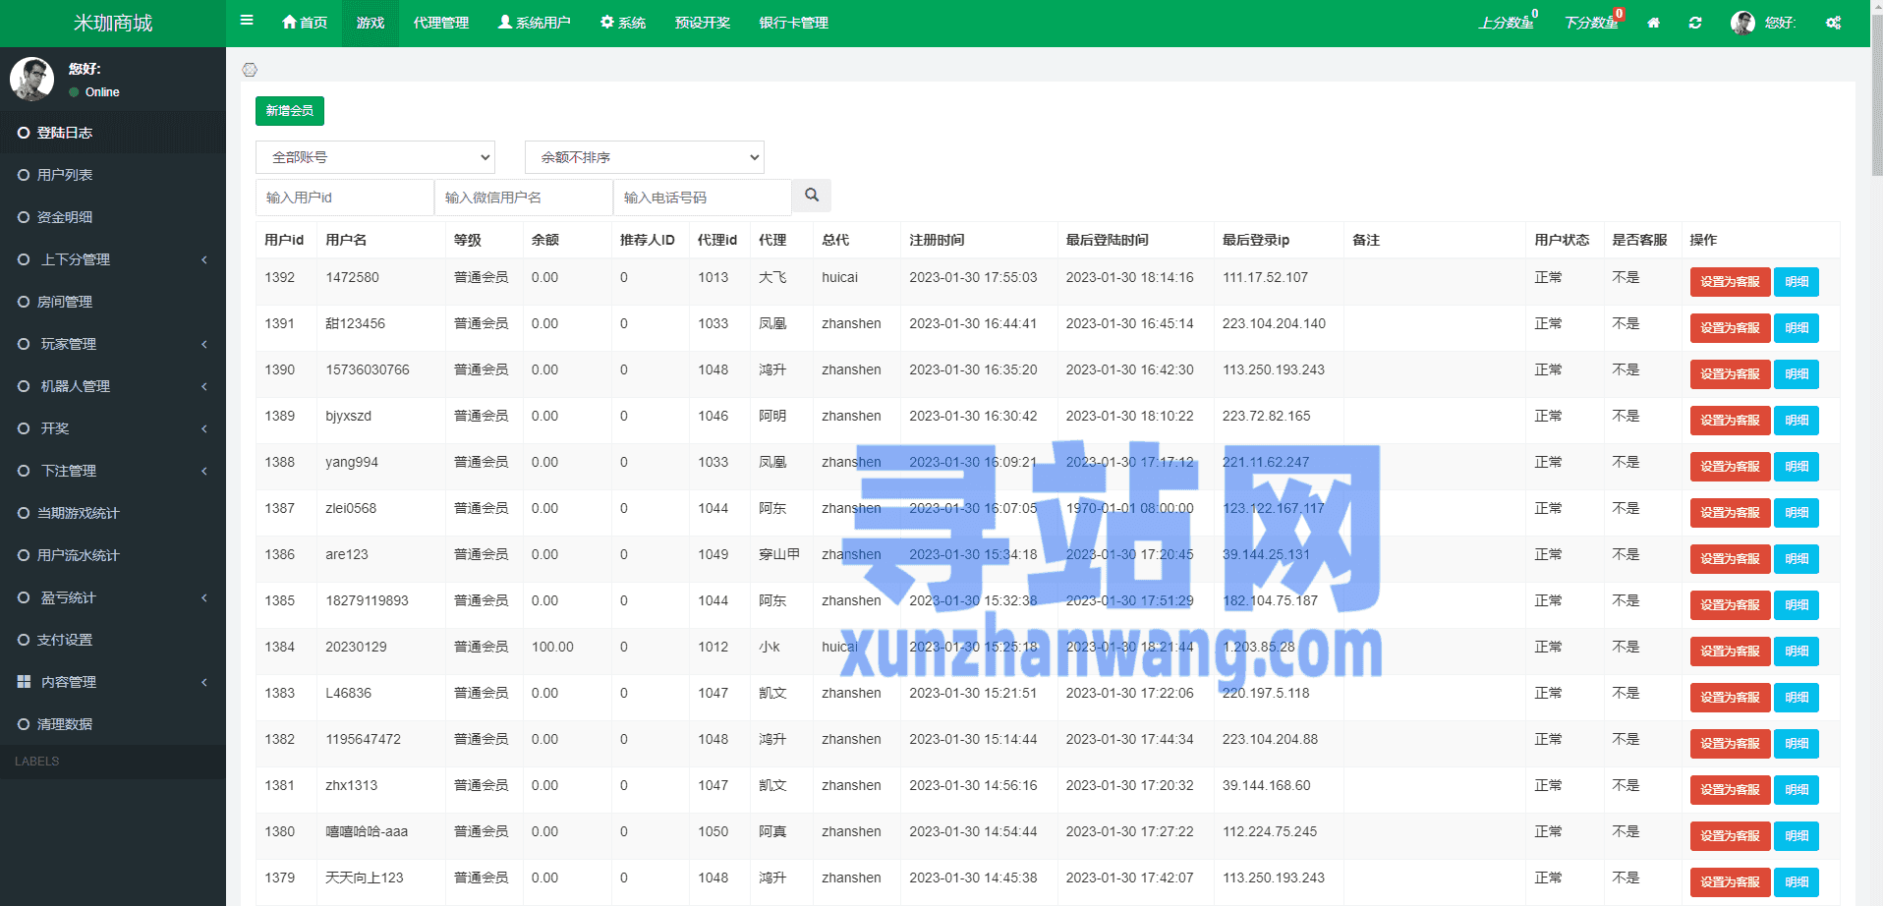Open 当期游戏统计 in the sidebar
This screenshot has width=1883, height=906.
[x=113, y=513]
